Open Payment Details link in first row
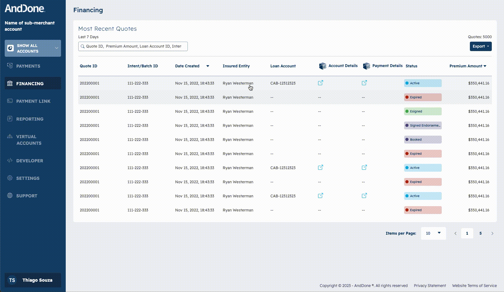Screen dimensions: 504x292 [364, 83]
